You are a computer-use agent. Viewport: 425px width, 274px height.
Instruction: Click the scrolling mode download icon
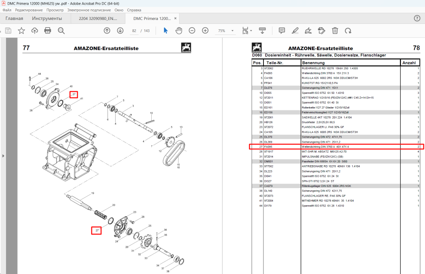point(262,31)
